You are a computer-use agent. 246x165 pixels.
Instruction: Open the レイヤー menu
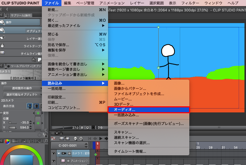tap(137, 3)
